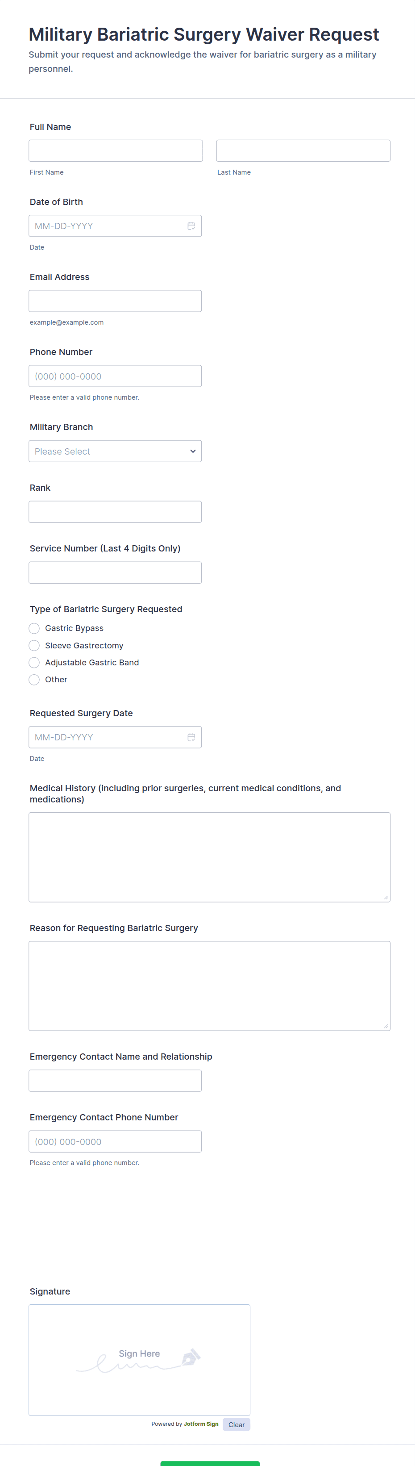The height and width of the screenshot is (1466, 415).
Task: Expand the Military Branch dropdown
Action: click(115, 451)
